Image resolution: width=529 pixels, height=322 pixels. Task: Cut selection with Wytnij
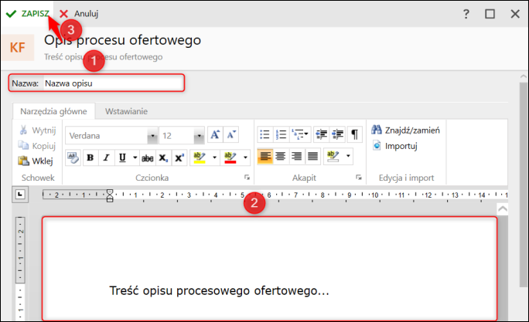(37, 130)
